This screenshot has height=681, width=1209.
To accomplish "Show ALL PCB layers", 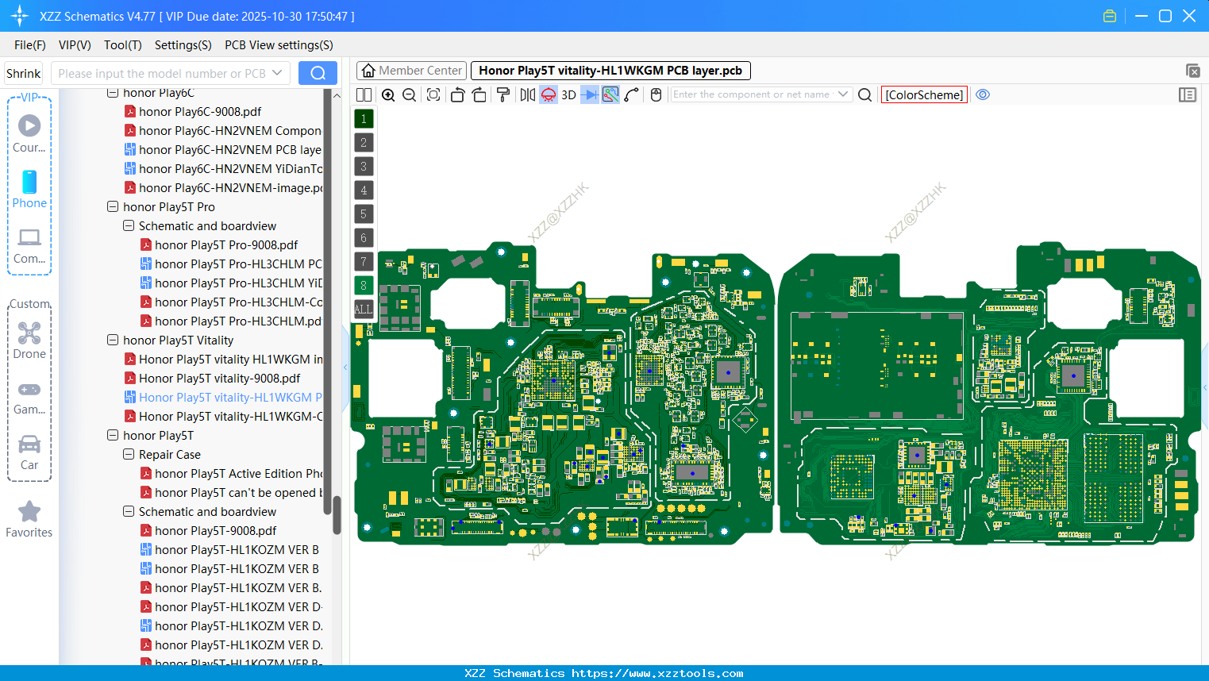I will point(364,310).
